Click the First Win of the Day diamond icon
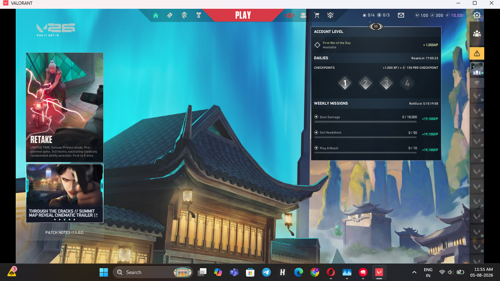Viewport: 500px width, 281px height. 317,45
